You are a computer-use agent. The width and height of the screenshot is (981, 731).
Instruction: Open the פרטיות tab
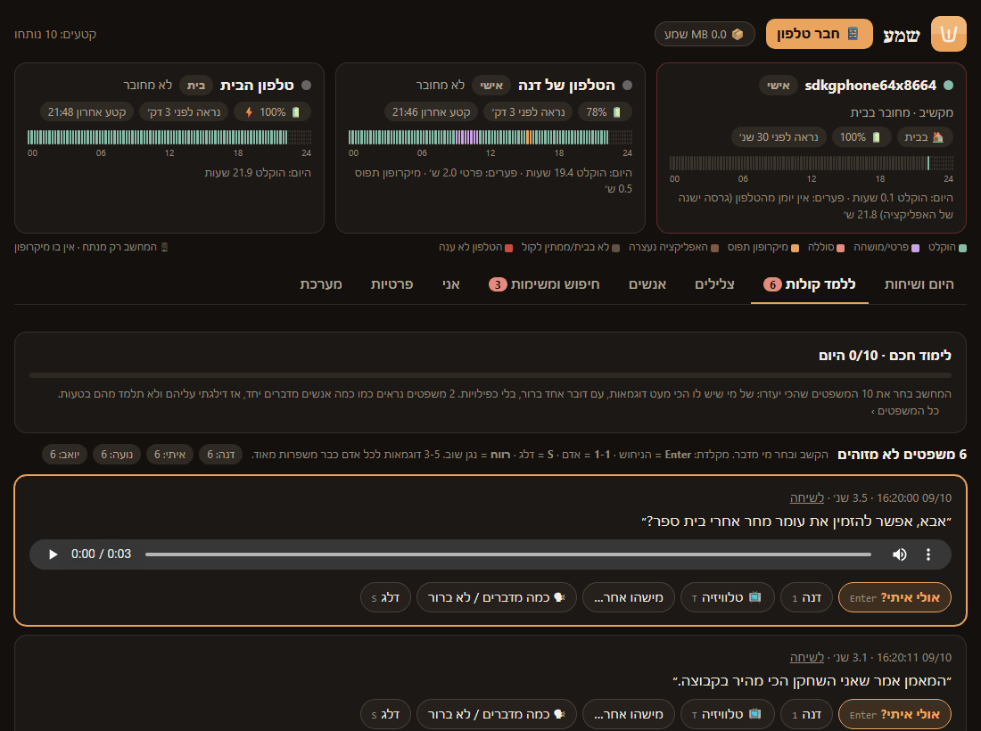pos(392,284)
